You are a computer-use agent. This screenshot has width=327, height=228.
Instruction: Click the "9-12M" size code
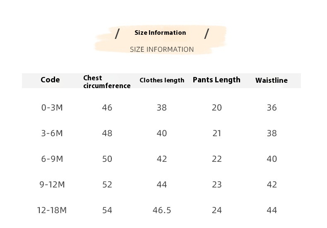52,185
